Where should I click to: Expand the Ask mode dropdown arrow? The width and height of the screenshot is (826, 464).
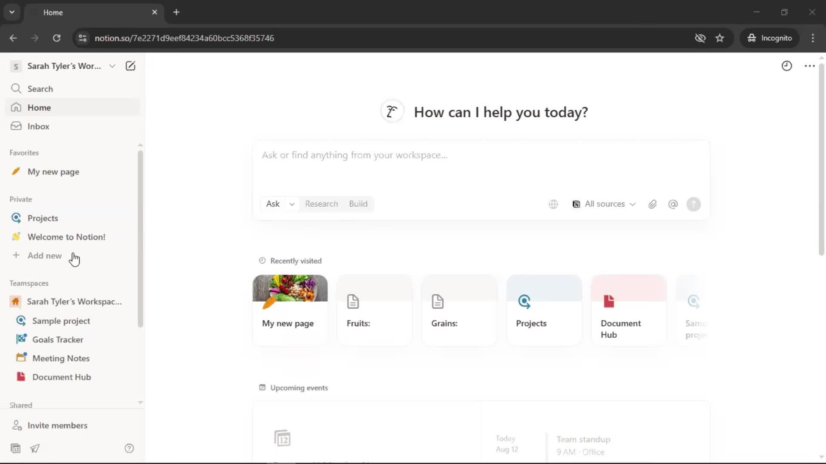(292, 204)
